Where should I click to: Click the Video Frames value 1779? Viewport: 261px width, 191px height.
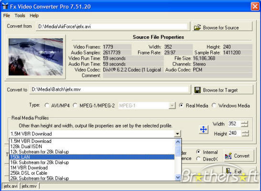point(117,47)
